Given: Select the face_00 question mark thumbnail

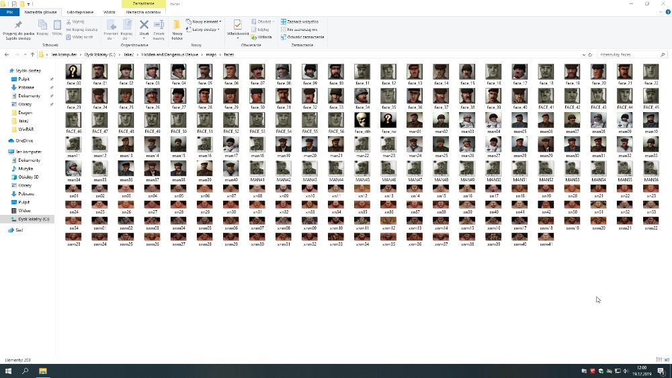Looking at the screenshot, I should click(74, 72).
